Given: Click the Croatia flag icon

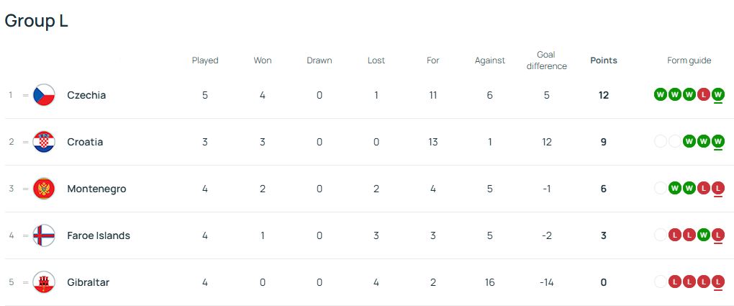Looking at the screenshot, I should 44,142.
